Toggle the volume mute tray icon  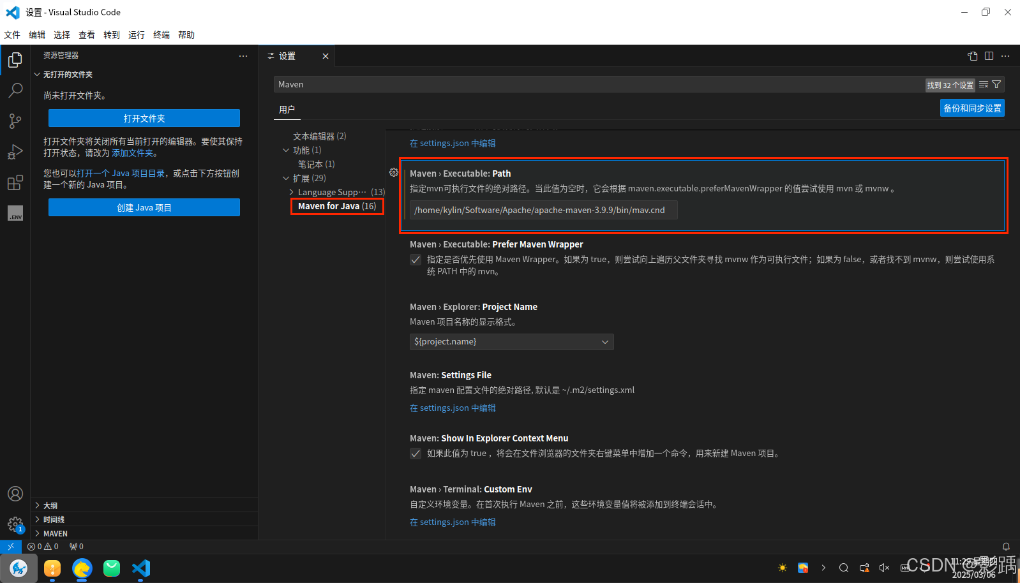tap(884, 568)
